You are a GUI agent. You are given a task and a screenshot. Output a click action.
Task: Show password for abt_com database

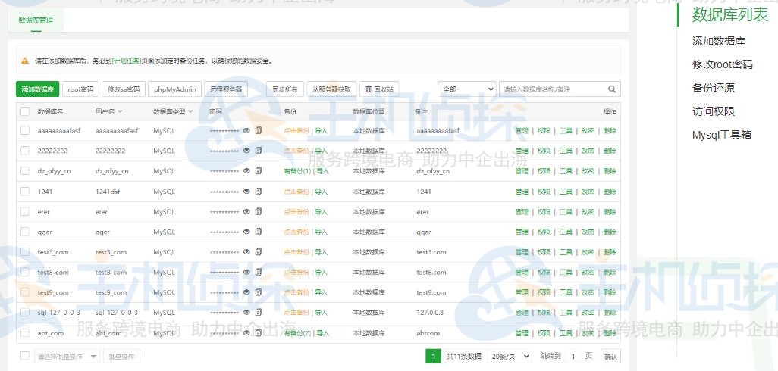(x=246, y=333)
